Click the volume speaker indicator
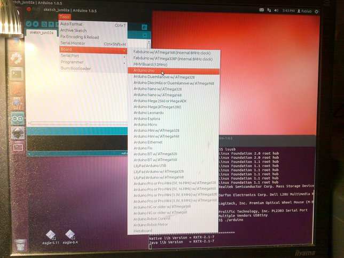The image size is (344, 258). point(276,10)
